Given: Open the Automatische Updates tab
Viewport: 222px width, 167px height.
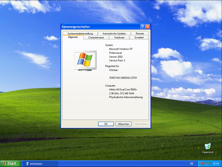Looking at the screenshot, I should (x=114, y=33).
